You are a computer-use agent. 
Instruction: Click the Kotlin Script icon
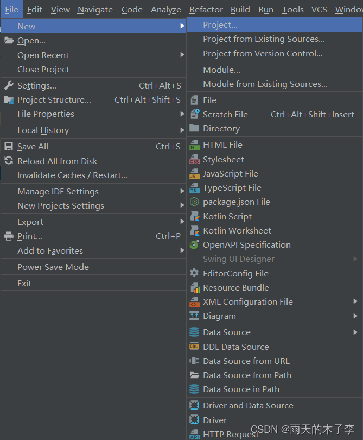[x=194, y=216]
